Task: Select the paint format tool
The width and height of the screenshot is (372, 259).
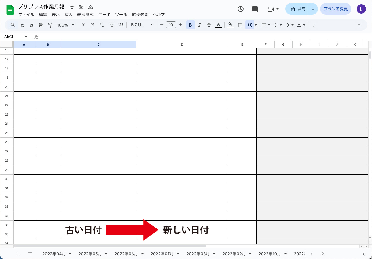Action: 50,25
